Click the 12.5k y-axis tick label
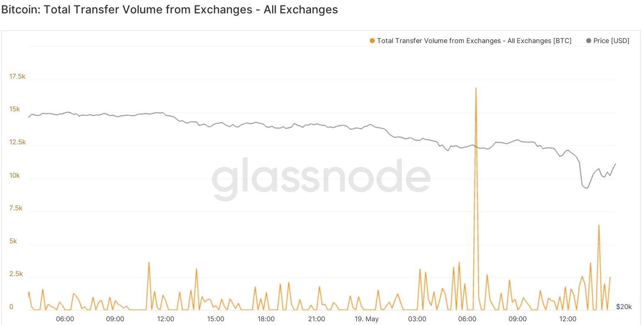This screenshot has width=642, height=325. tap(17, 142)
